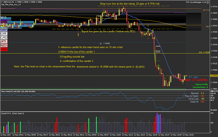Click the '2-SMA13<the low of the candle 1' note
The image size is (218, 137).
tap(76, 52)
